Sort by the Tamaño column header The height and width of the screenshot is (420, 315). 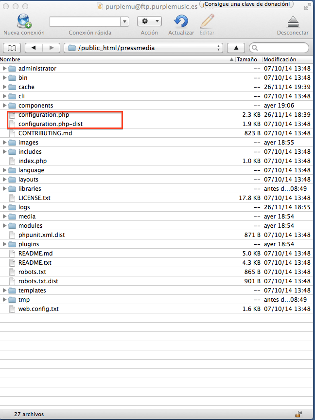pyautogui.click(x=247, y=59)
